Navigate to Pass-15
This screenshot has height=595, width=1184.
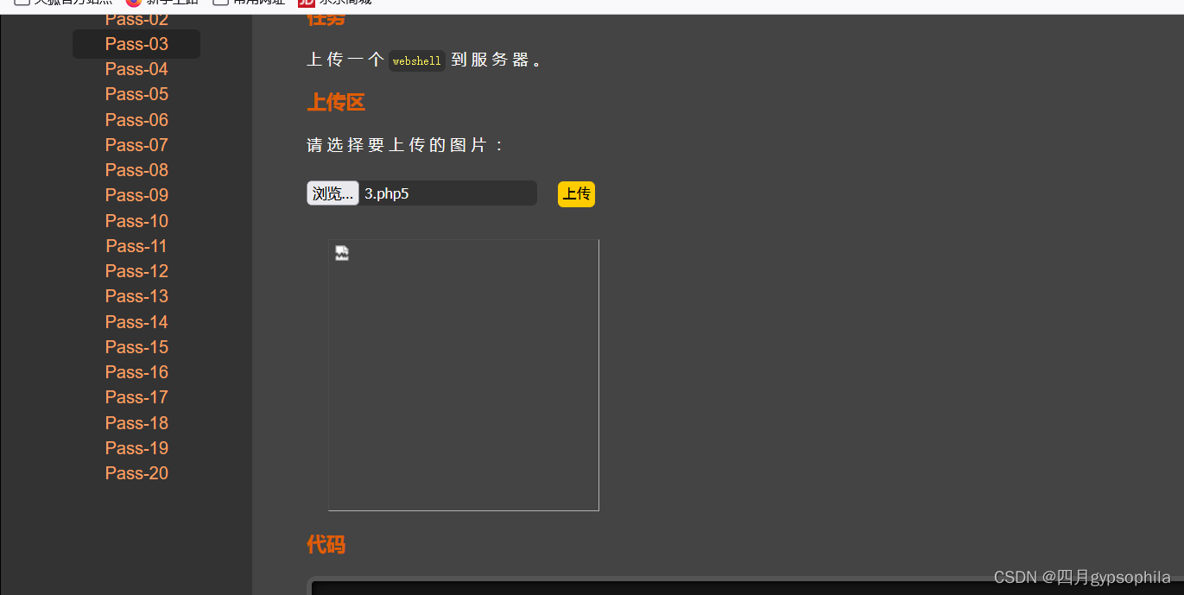136,347
